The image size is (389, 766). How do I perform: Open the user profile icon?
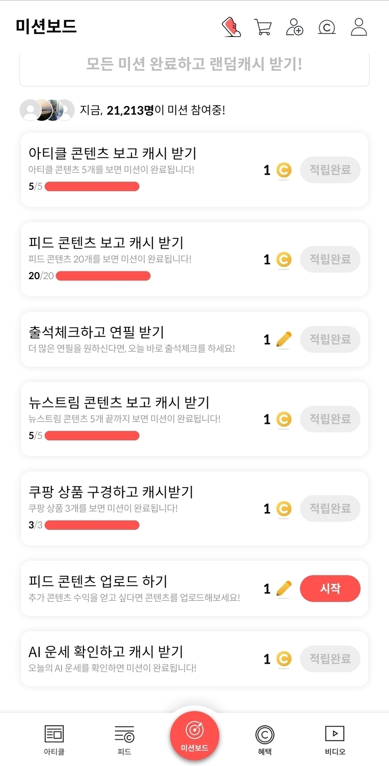[359, 27]
